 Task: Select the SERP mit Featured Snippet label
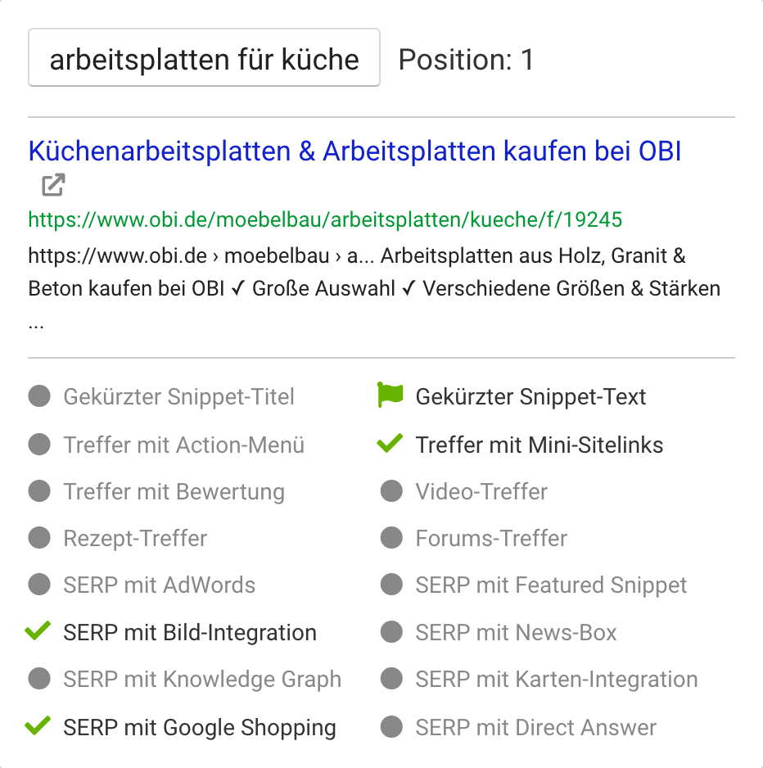[x=551, y=586]
